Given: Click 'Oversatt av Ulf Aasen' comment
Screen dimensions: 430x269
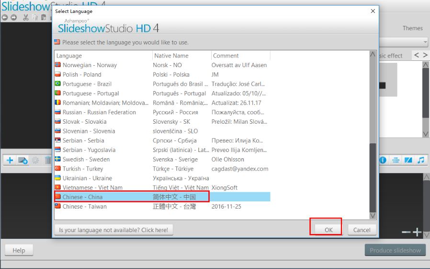Looking at the screenshot, I should pos(239,65).
